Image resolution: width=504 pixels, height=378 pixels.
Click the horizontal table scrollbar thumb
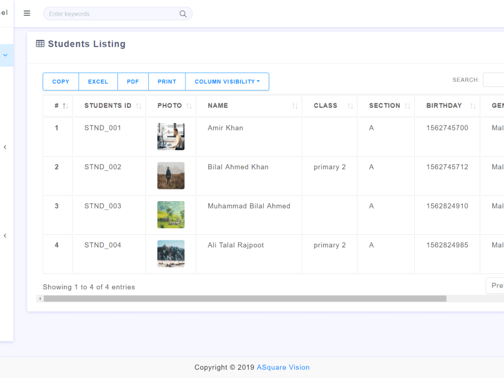pyautogui.click(x=245, y=298)
